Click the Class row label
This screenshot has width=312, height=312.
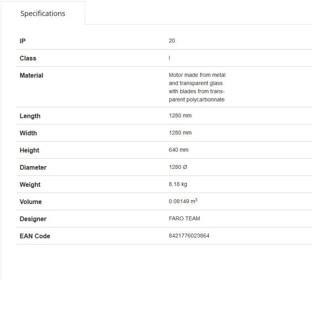point(28,58)
